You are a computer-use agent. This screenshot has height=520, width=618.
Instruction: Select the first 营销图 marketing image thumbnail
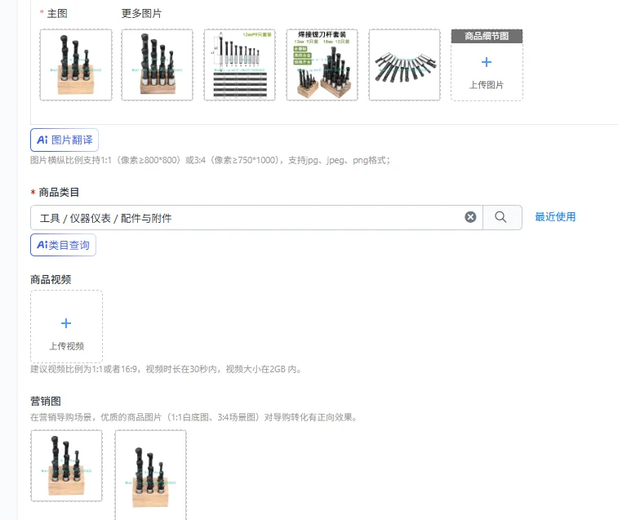[x=66, y=465]
